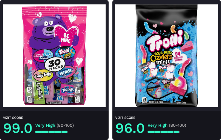The height and width of the screenshot is (140, 221).
Task: Select the Trolli Sour Brite Crawlers image
Action: [166, 56]
